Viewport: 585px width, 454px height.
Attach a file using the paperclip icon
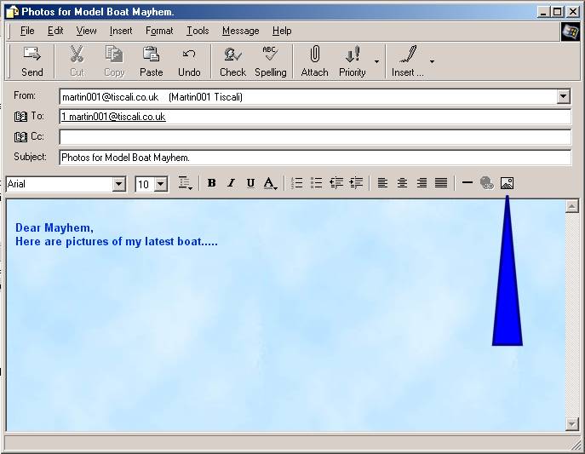pyautogui.click(x=314, y=61)
